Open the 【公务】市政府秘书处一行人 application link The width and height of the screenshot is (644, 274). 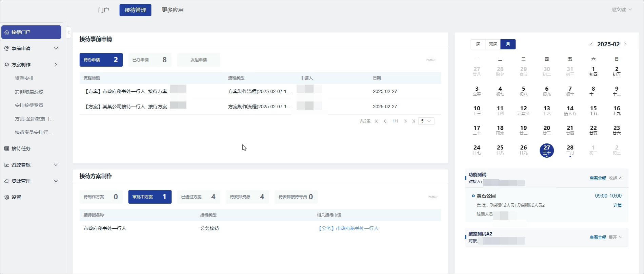tap(348, 229)
